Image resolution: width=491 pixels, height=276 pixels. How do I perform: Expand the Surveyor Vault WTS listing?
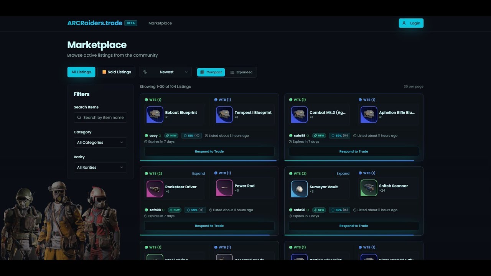[343, 174]
